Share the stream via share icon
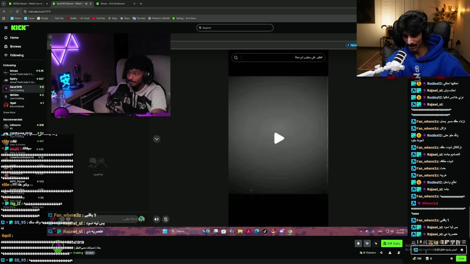The image size is (470, 264). coord(381,253)
